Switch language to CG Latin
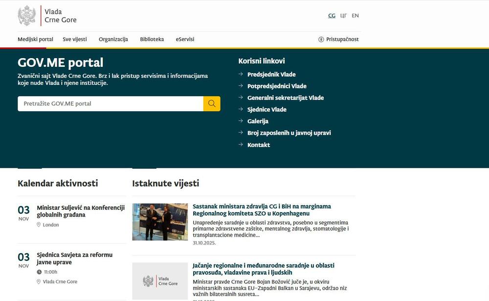The height and width of the screenshot is (301, 489). tap(332, 16)
